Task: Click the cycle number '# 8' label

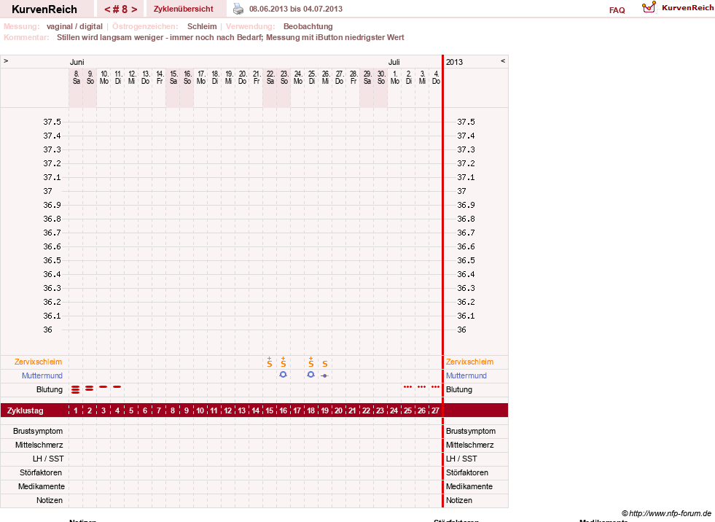Action: pyautogui.click(x=121, y=9)
